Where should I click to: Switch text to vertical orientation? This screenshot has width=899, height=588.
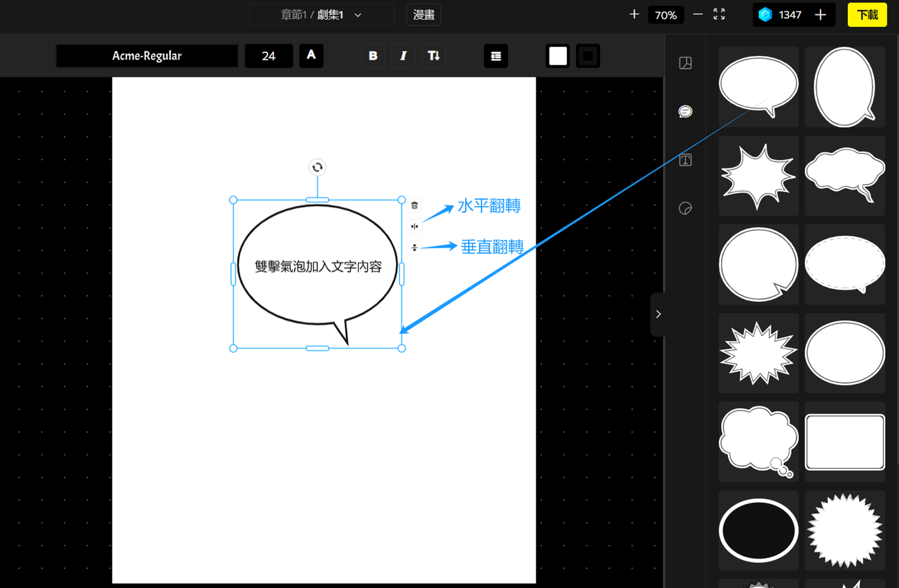click(434, 56)
